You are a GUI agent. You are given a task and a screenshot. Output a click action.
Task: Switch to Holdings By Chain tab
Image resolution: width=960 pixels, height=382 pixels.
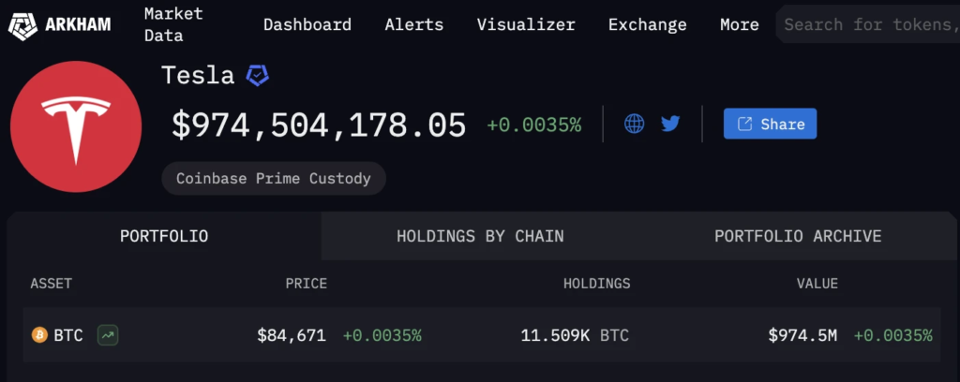click(x=480, y=236)
